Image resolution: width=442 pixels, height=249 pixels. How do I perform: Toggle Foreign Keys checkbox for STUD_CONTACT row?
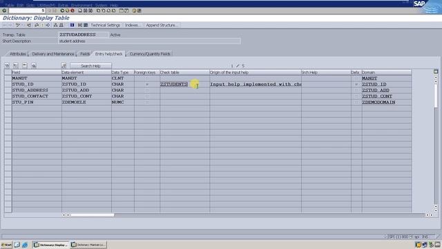pos(147,96)
